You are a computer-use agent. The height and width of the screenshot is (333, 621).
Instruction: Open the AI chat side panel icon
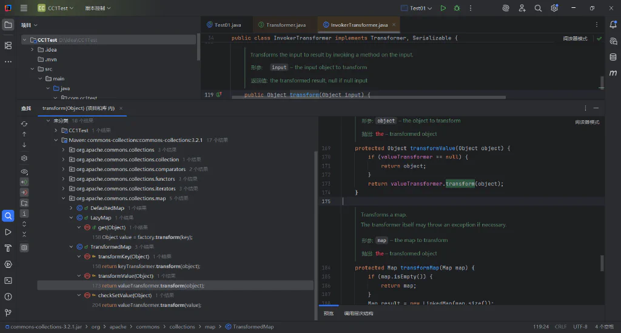[x=613, y=41]
